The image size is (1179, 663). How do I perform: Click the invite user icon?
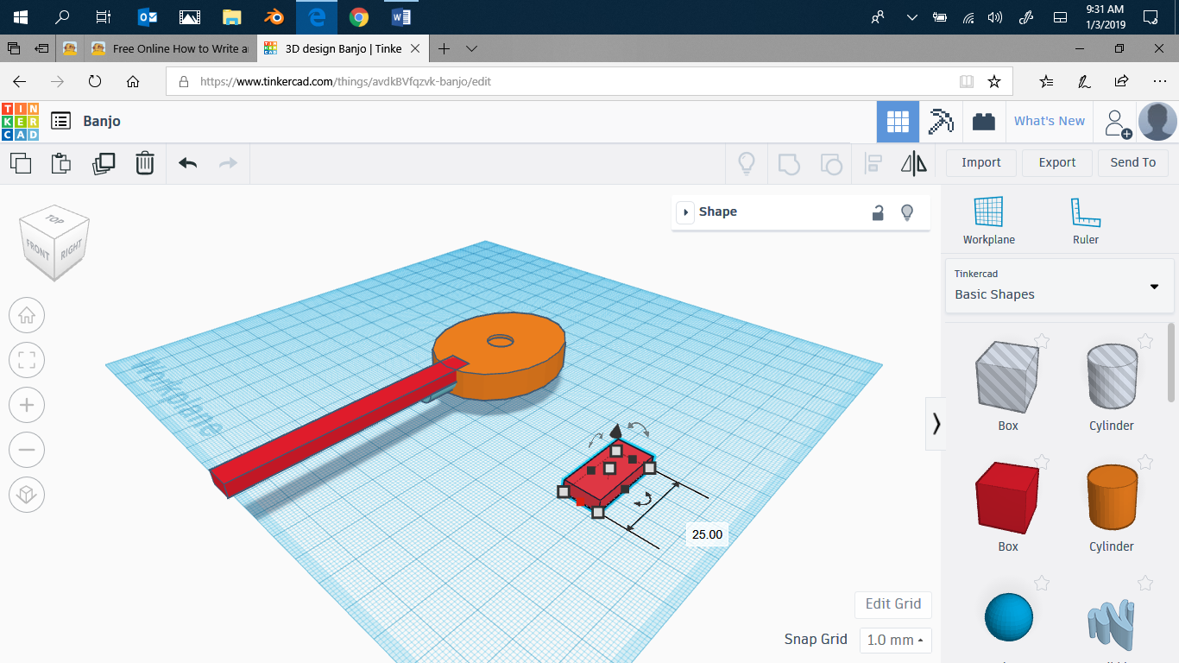(x=1118, y=123)
